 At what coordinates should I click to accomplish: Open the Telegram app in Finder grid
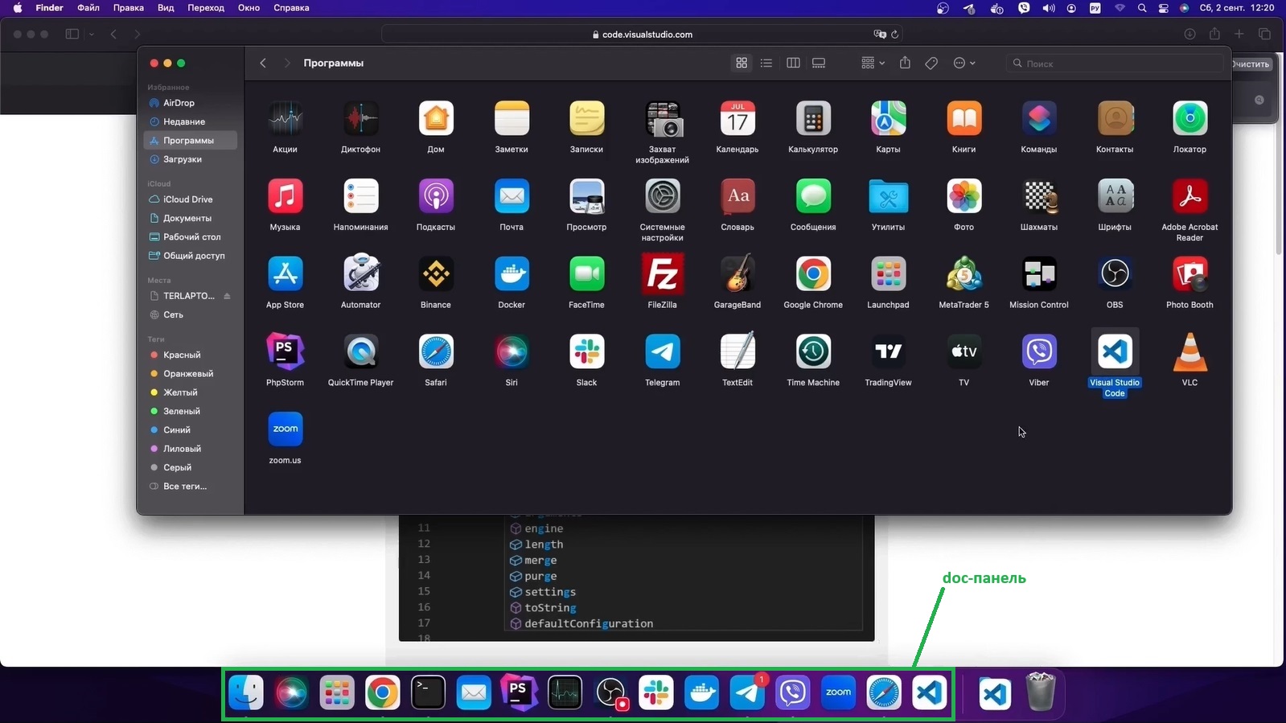(x=662, y=351)
